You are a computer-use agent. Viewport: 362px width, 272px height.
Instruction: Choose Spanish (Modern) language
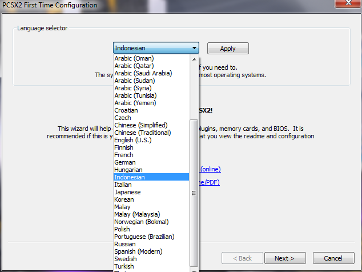151,251
